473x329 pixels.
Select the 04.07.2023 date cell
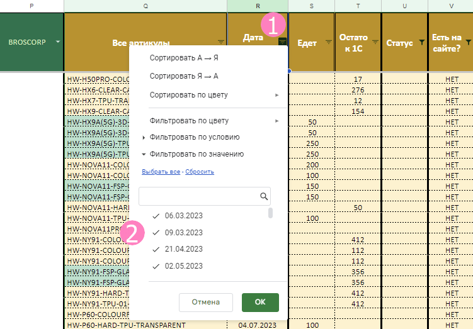[x=258, y=325]
